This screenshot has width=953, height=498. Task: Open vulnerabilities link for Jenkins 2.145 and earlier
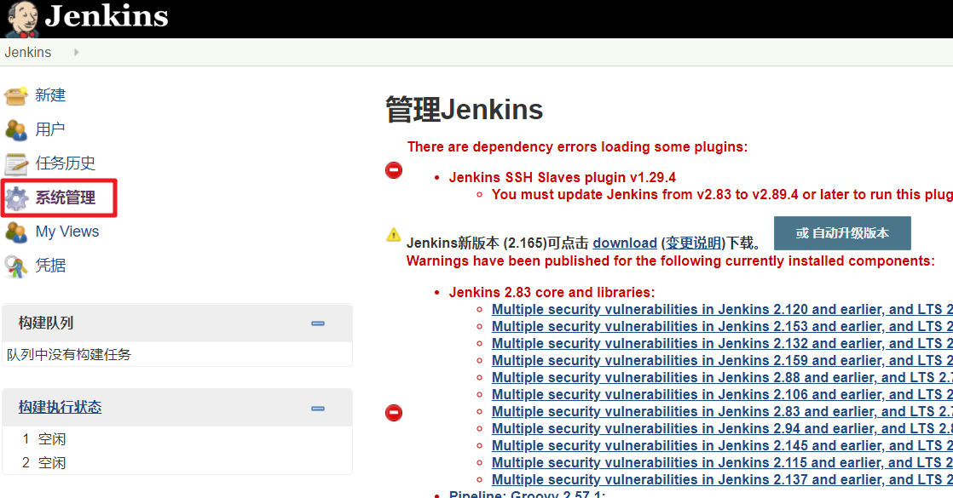[722, 445]
